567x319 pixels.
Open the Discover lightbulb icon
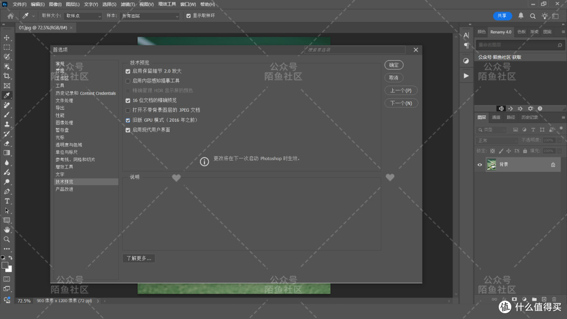coord(544,16)
